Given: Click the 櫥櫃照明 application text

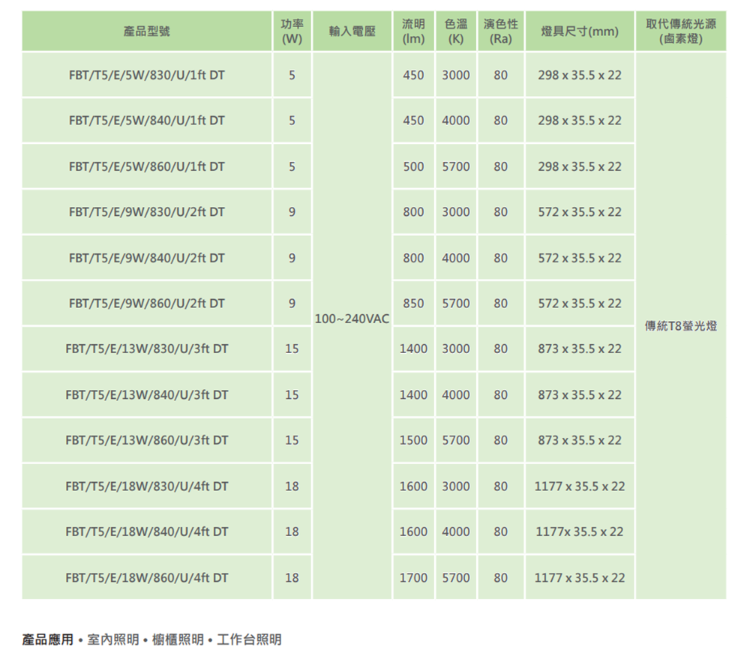Looking at the screenshot, I should pyautogui.click(x=178, y=640).
